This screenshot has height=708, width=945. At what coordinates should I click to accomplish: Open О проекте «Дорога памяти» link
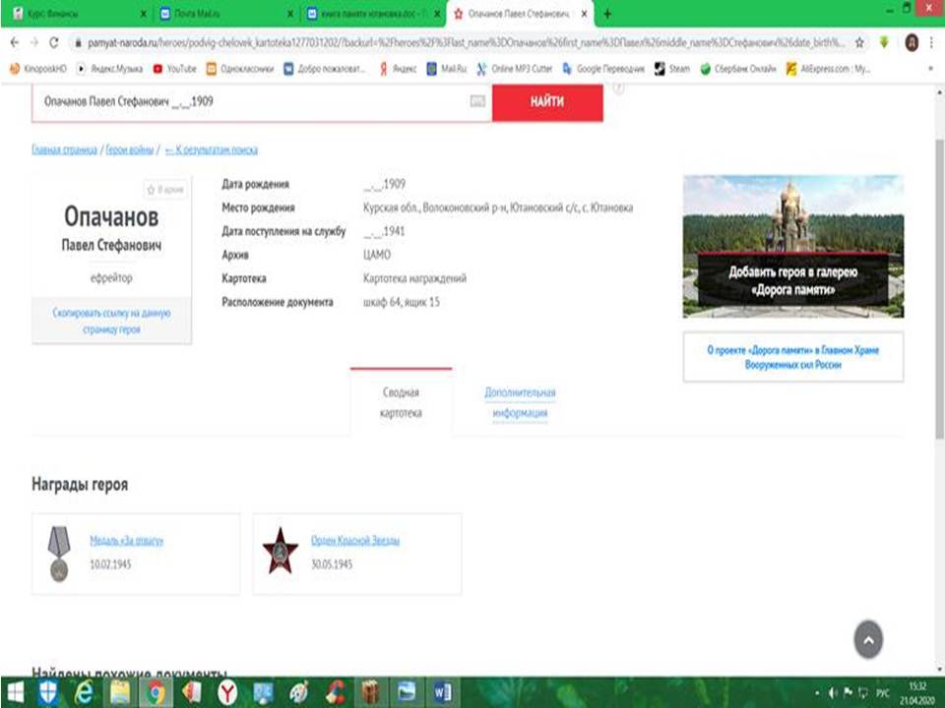coord(793,357)
